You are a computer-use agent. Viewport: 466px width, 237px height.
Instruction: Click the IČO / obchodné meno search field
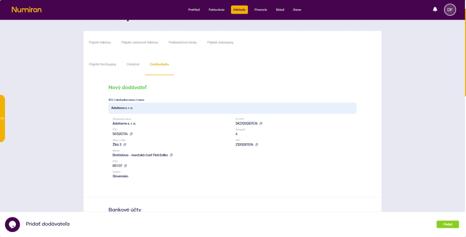point(232,108)
